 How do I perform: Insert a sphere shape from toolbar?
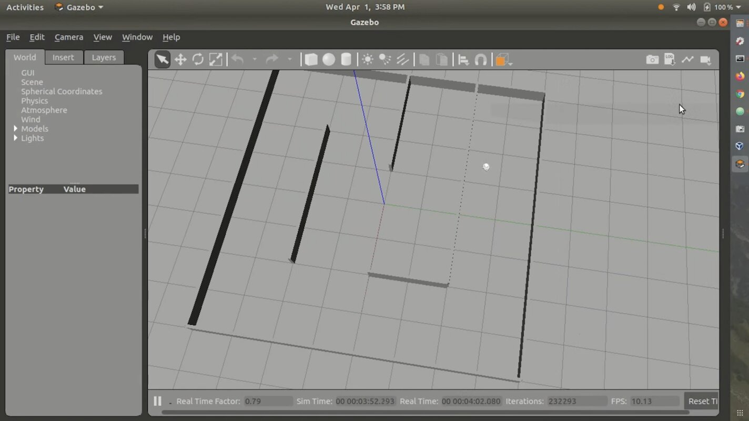coord(329,59)
